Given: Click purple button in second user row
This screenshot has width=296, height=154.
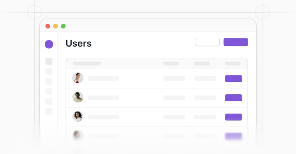Looking at the screenshot, I should click(x=234, y=98).
